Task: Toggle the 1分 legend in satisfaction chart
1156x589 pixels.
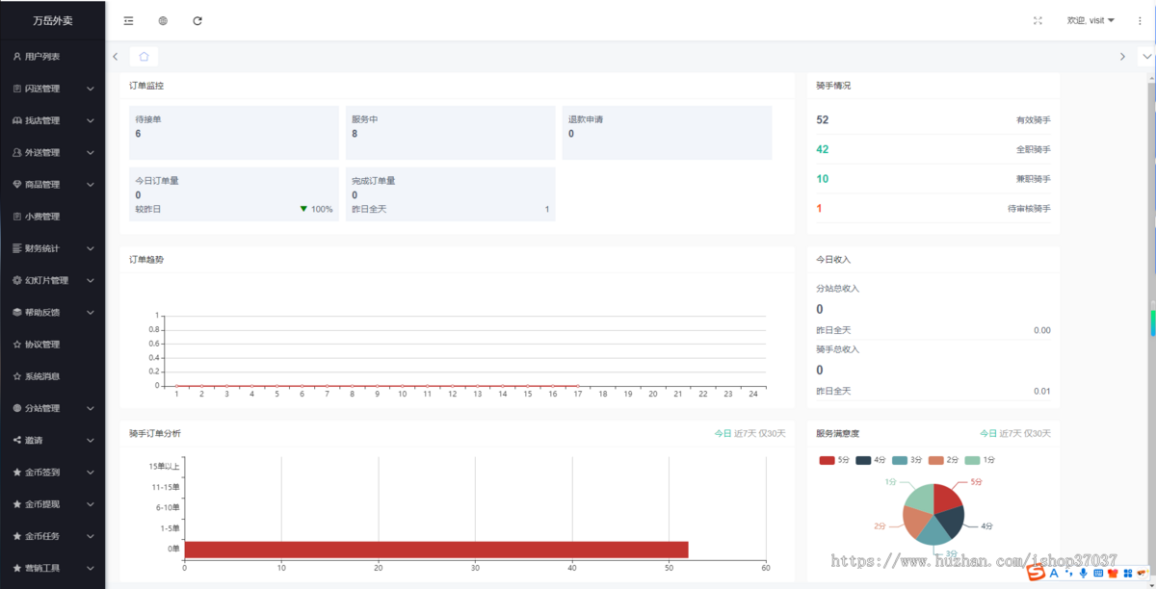Action: [x=980, y=460]
